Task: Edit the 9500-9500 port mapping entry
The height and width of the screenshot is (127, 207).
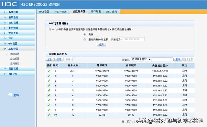Action: click(x=49, y=95)
